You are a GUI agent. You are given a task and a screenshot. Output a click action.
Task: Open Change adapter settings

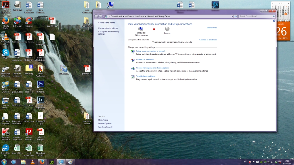[x=108, y=28]
